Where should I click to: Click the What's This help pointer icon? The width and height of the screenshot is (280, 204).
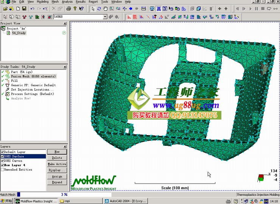81,9
